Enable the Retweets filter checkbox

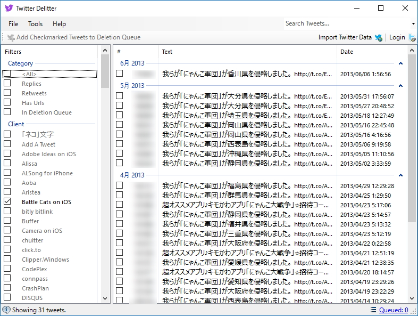(x=7, y=93)
